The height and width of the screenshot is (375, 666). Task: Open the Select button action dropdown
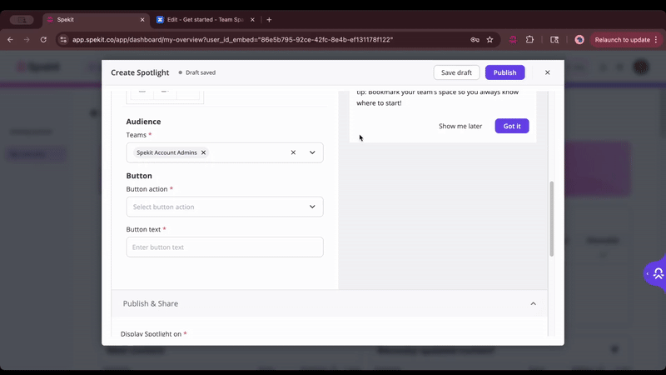point(225,207)
